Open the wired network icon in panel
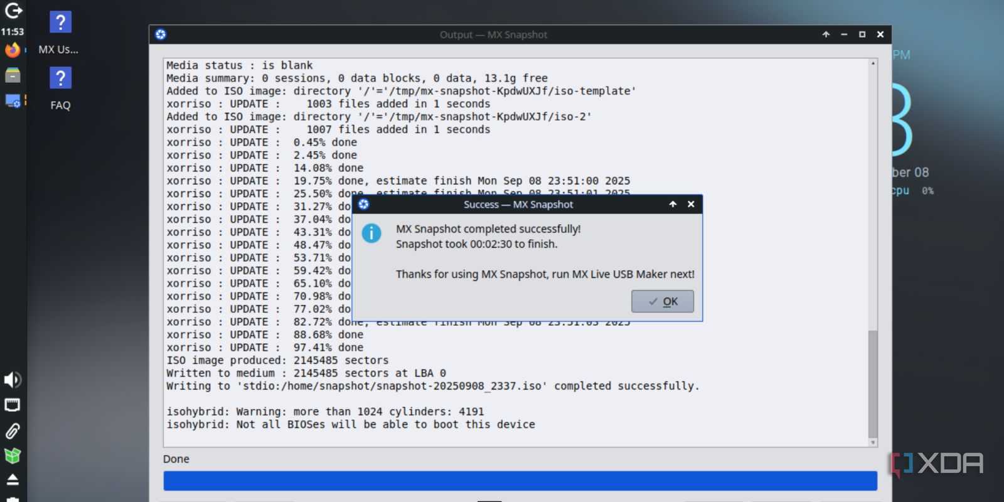Viewport: 1004px width, 502px height. tap(13, 405)
